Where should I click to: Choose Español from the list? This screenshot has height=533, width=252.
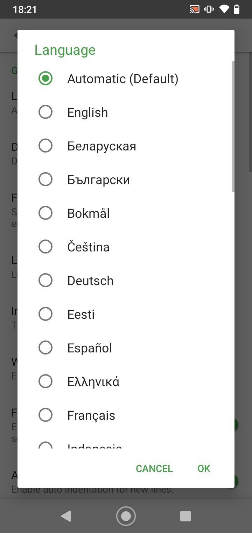[x=126, y=348]
